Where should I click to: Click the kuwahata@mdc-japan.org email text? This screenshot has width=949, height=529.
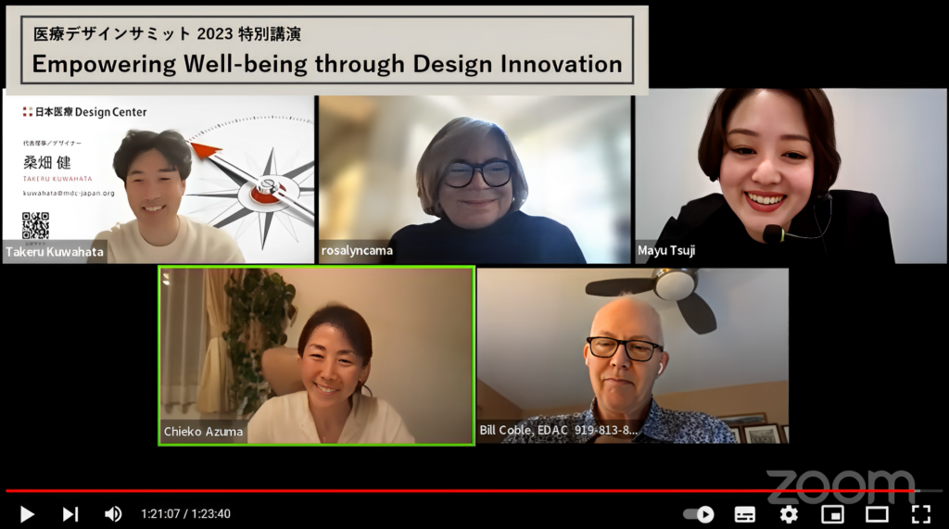click(x=69, y=193)
